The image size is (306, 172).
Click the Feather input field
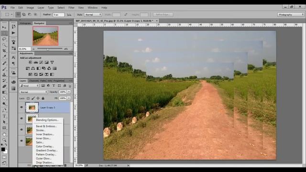pos(58,15)
